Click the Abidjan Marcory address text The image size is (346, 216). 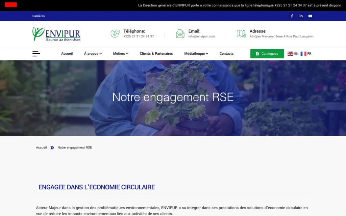click(x=281, y=36)
